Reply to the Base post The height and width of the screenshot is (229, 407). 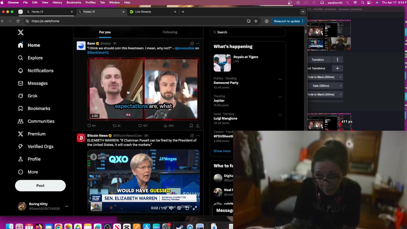coord(92,126)
